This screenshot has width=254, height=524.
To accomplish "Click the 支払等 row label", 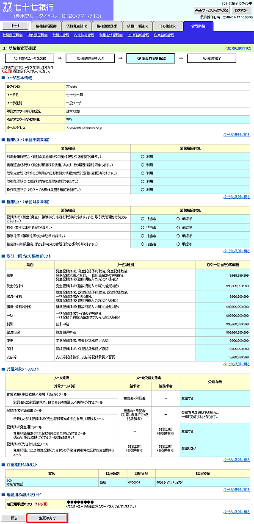I will pos(11,357).
